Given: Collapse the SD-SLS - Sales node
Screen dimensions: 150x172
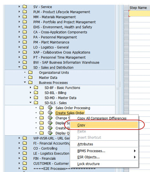Looking at the screenshot, I should tap(31, 103).
